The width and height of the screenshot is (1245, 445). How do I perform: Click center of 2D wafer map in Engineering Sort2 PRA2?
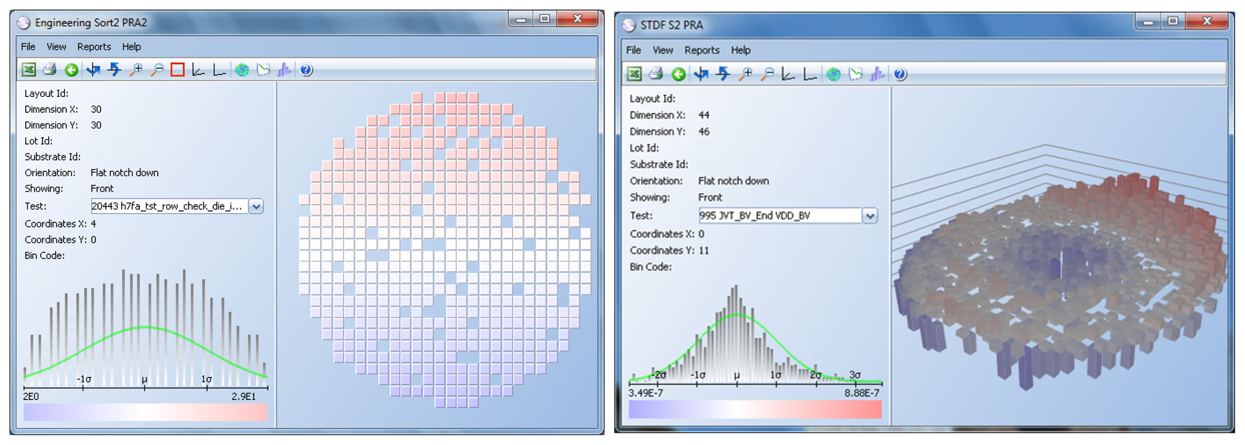pos(444,250)
